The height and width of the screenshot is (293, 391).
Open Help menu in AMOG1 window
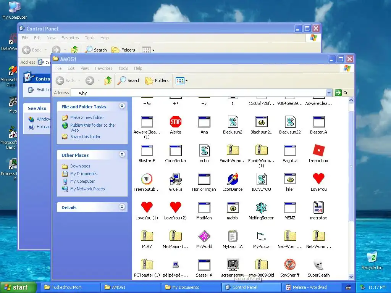[138, 68]
